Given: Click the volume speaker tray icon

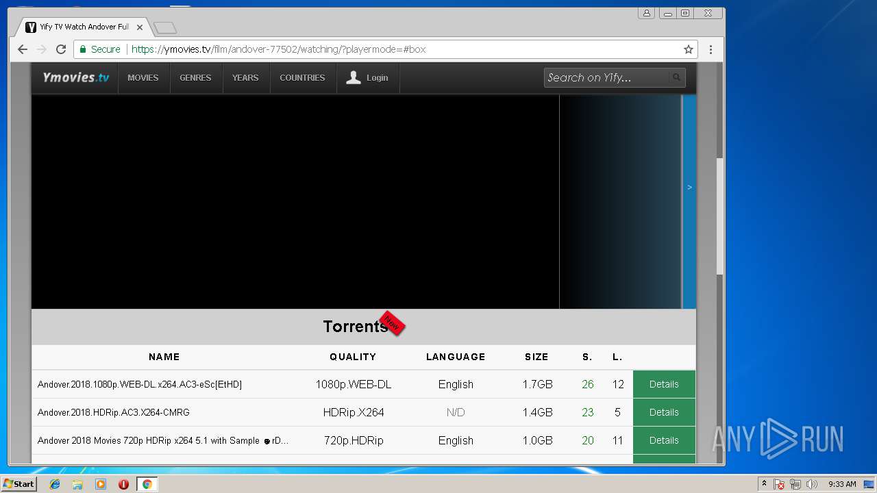Looking at the screenshot, I should (812, 484).
